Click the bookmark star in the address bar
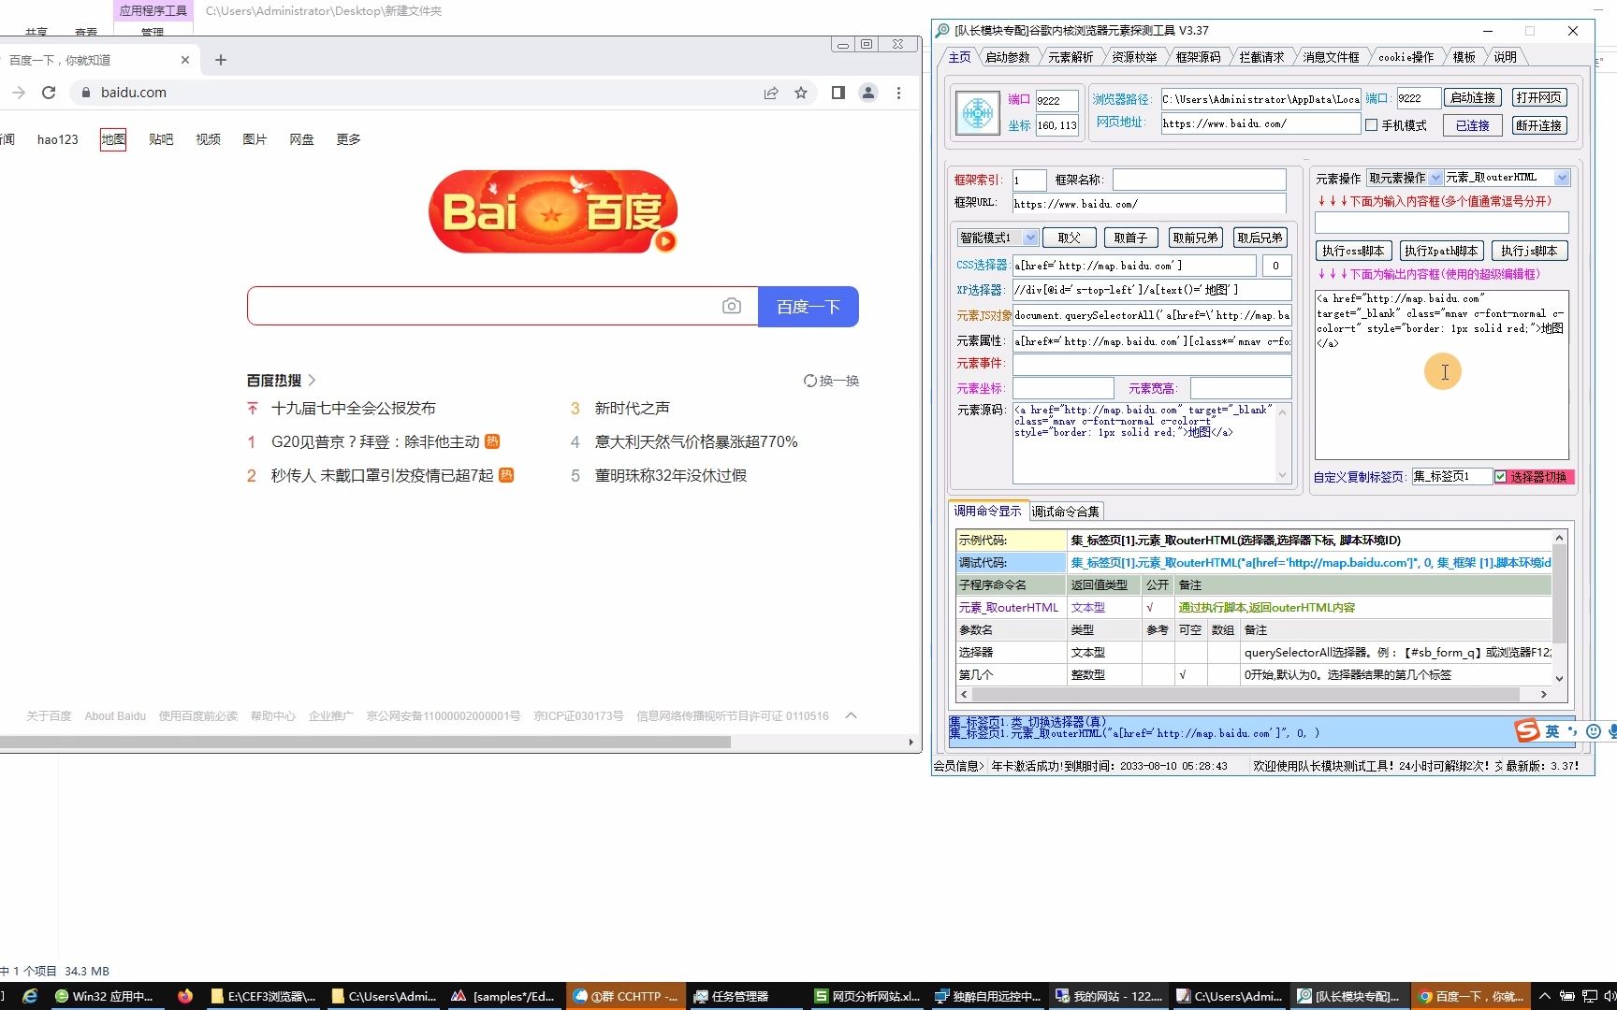The image size is (1617, 1010). point(801,93)
